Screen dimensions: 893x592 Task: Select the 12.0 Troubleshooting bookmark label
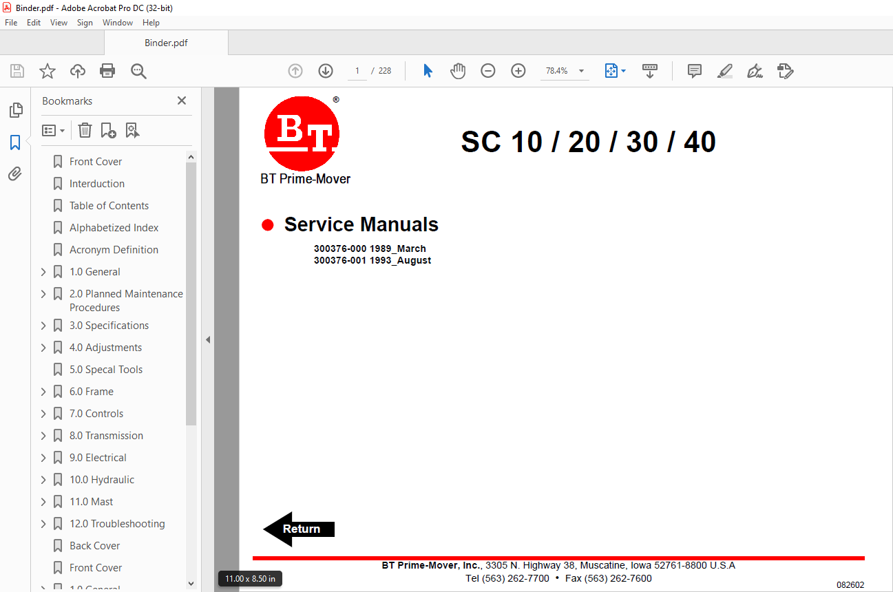tap(117, 524)
